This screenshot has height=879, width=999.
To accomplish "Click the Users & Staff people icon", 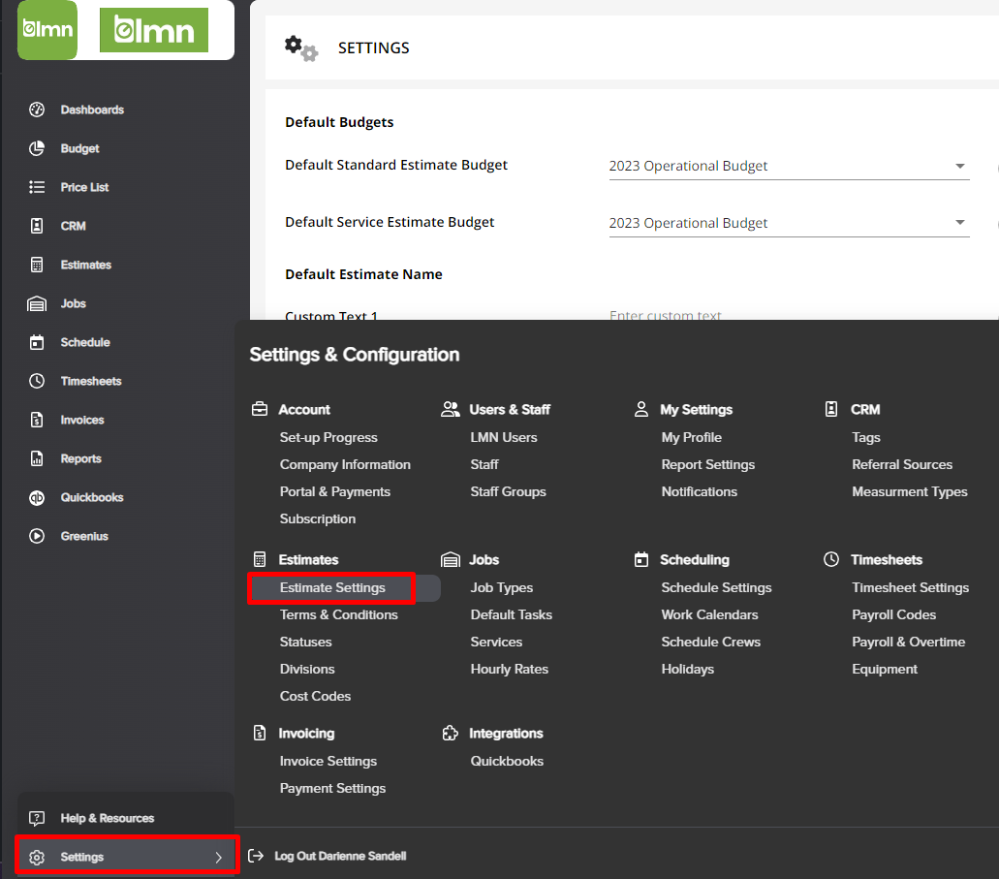I will point(451,409).
